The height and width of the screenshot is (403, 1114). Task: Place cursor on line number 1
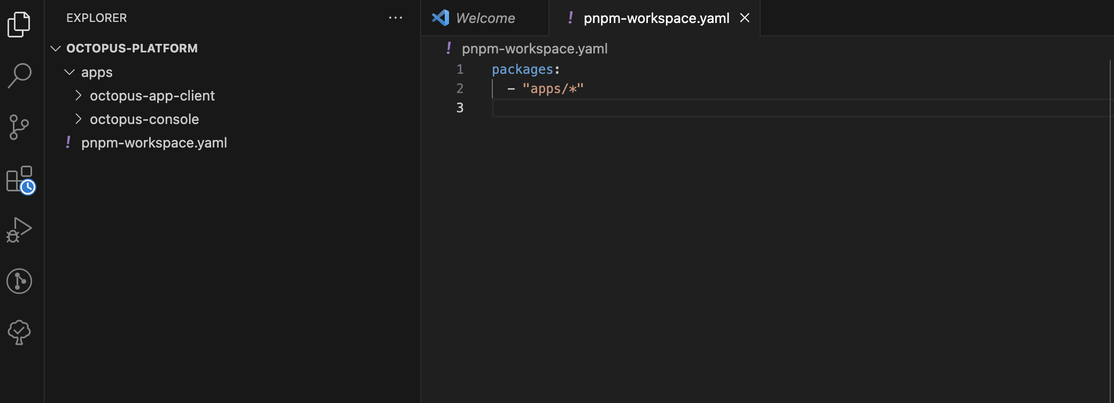[460, 69]
